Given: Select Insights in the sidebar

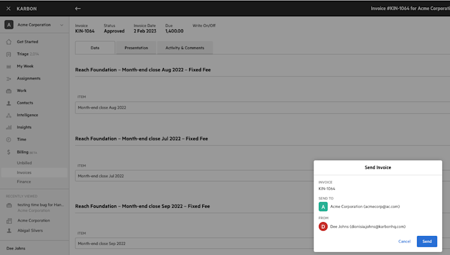Looking at the screenshot, I should pyautogui.click(x=24, y=127).
